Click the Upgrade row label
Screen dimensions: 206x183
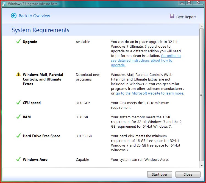point(30,42)
